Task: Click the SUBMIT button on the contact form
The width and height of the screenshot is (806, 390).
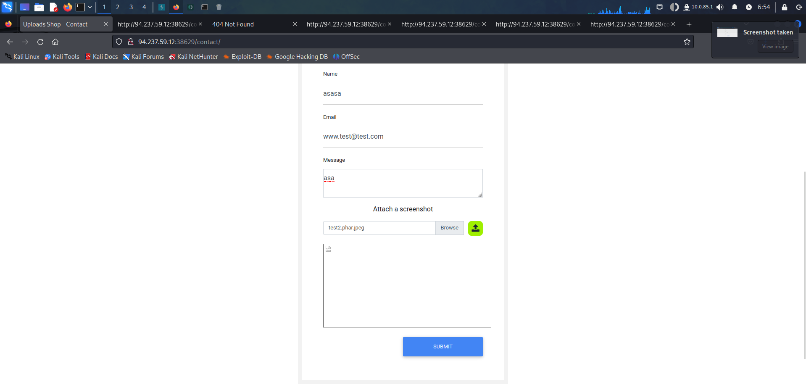Action: (x=443, y=346)
